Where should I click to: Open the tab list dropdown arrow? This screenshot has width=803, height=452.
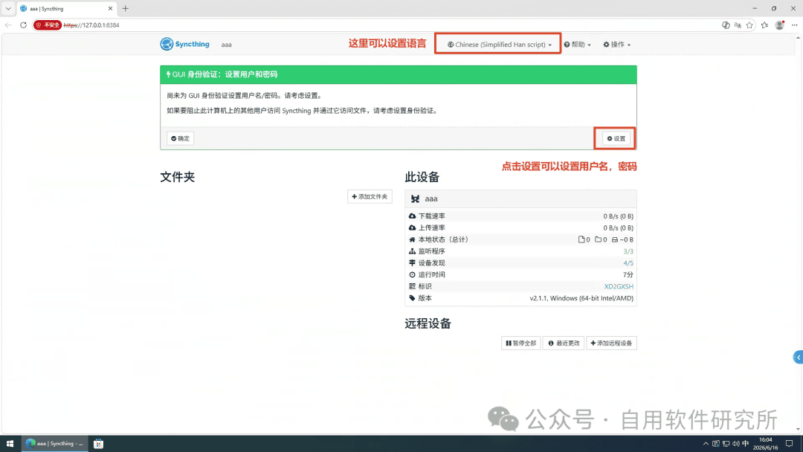[x=8, y=9]
